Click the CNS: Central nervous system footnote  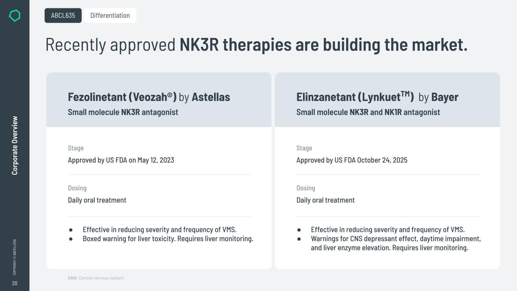tap(96, 278)
